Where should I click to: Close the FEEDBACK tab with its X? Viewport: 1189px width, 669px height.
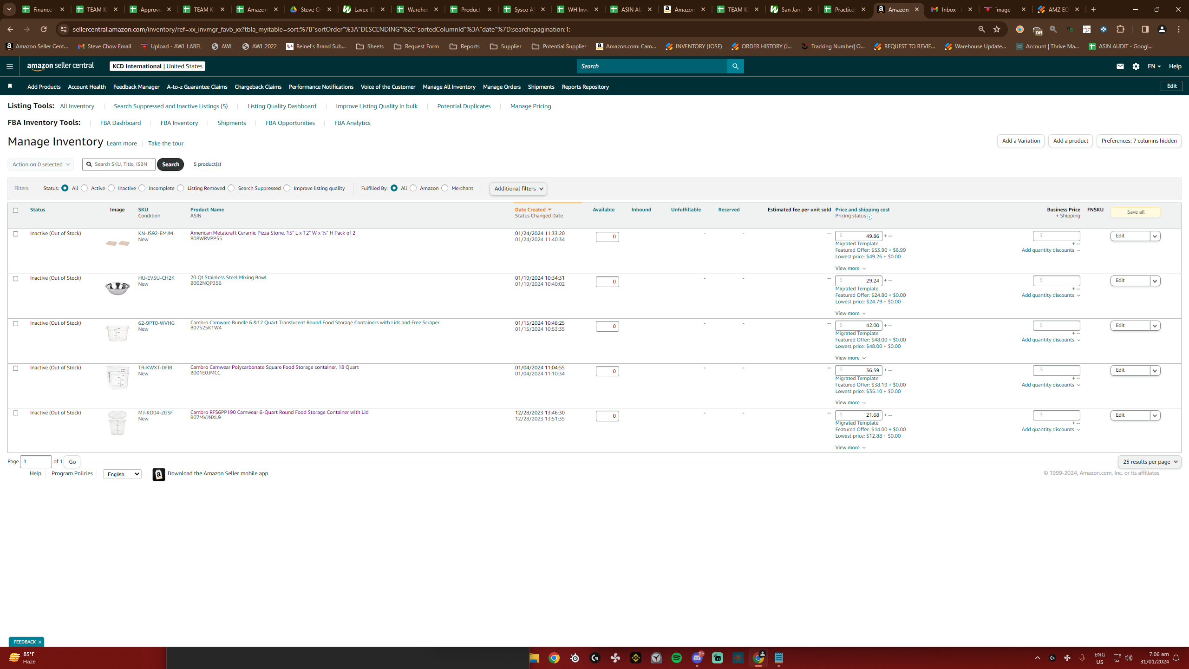(40, 642)
